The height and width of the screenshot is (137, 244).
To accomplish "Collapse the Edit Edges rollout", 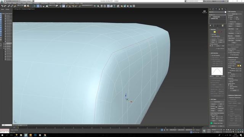I will (213, 99).
